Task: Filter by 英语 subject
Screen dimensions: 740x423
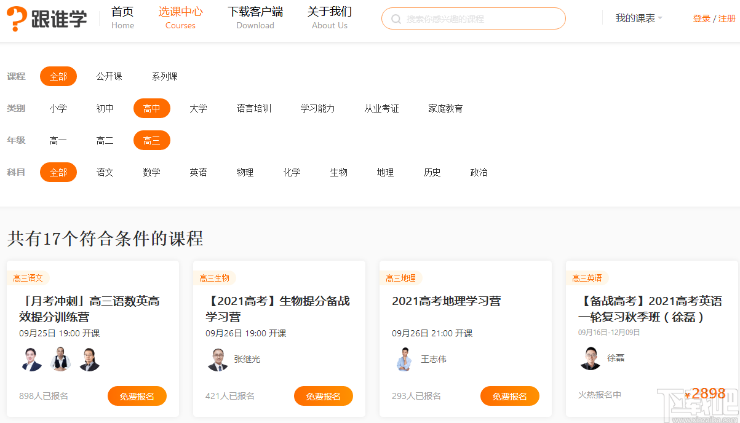Action: tap(198, 172)
